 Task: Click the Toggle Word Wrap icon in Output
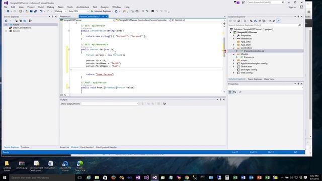click(164, 104)
